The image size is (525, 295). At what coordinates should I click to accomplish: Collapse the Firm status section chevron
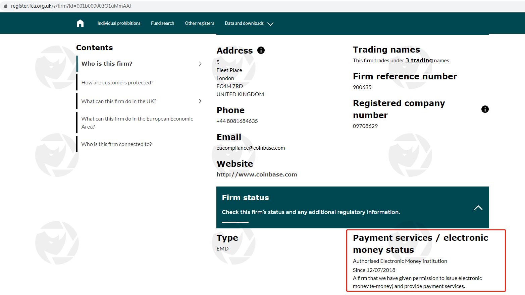tap(478, 208)
